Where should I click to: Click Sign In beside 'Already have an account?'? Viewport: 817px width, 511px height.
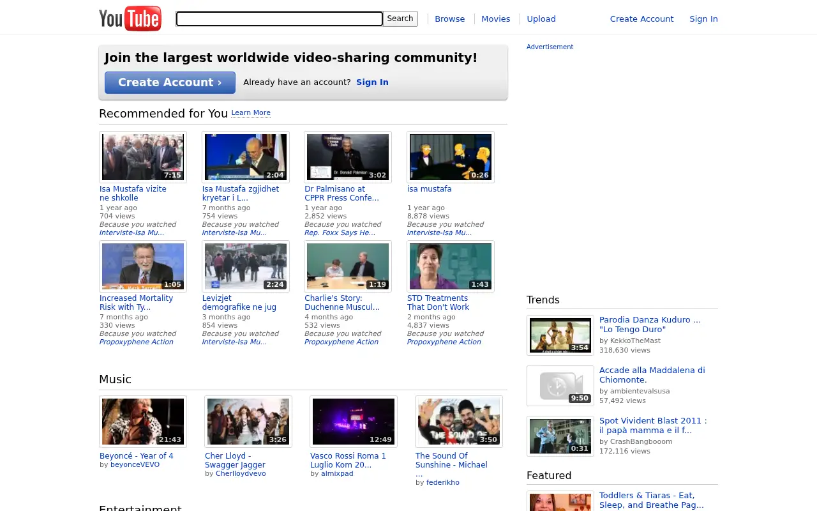(372, 82)
